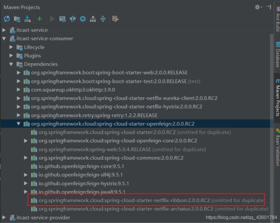This screenshot has height=223, width=280.
Task: Open the Database side tab
Action: coord(277,58)
